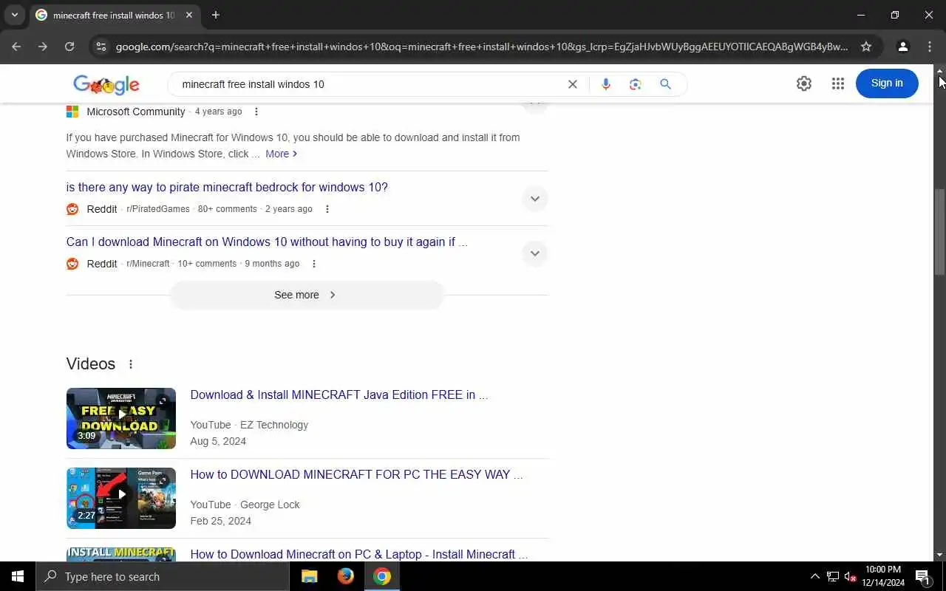Click Chrome icon in taskbar
Screen dimensions: 946x591
pyautogui.click(x=382, y=576)
